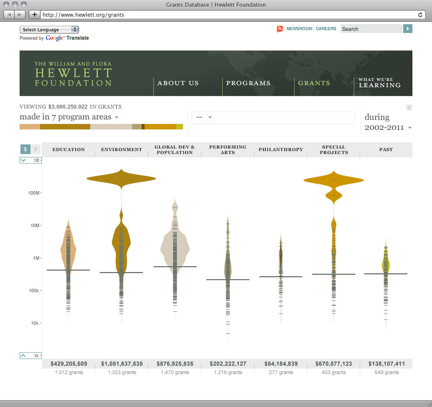Expand the program areas filter arrow
The width and height of the screenshot is (432, 407).
click(x=117, y=117)
